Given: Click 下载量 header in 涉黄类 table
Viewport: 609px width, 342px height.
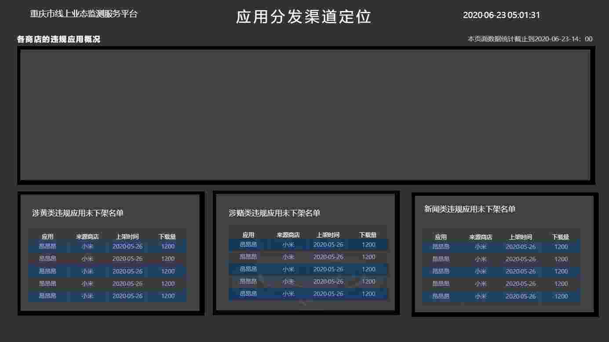Looking at the screenshot, I should pyautogui.click(x=167, y=237).
